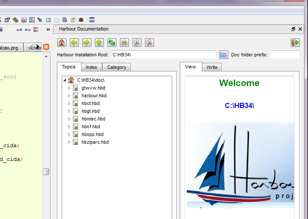Click the first PDF export icon
This screenshot has width=308, height=219.
coord(137,43)
